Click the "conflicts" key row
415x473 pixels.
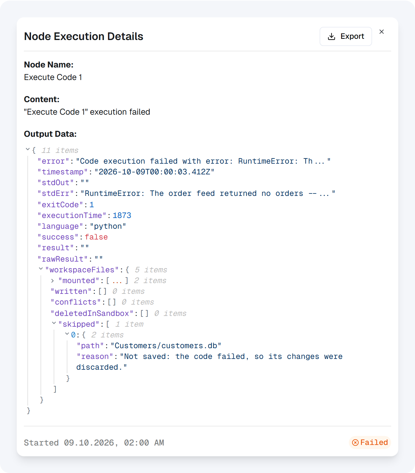tap(102, 302)
